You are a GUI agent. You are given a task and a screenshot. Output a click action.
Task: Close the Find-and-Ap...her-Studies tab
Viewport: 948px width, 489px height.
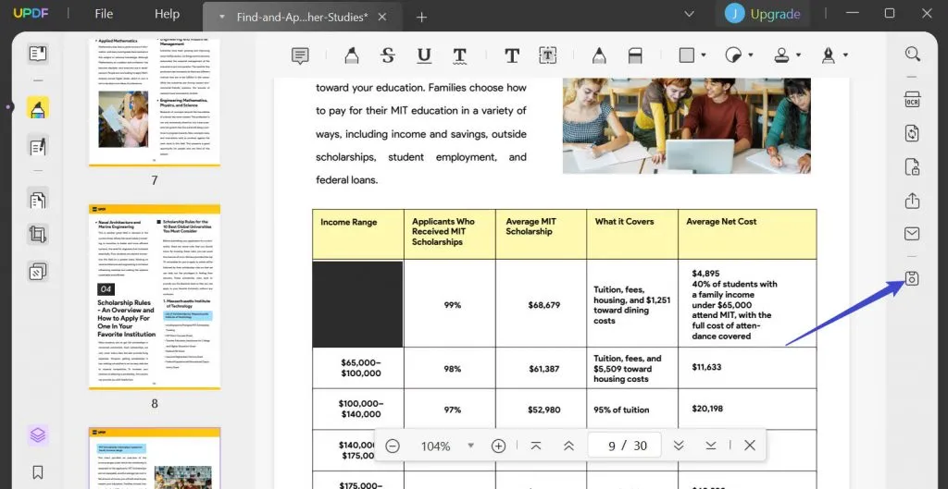coord(382,17)
